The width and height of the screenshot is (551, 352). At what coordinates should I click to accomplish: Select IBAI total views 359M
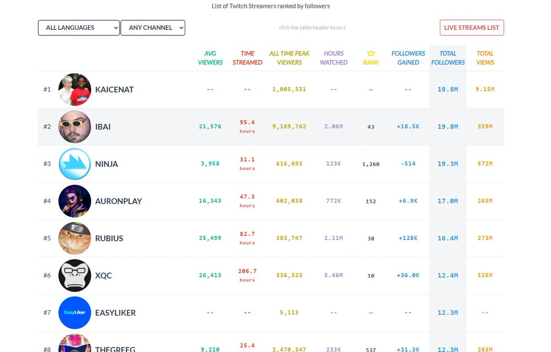[x=485, y=126]
